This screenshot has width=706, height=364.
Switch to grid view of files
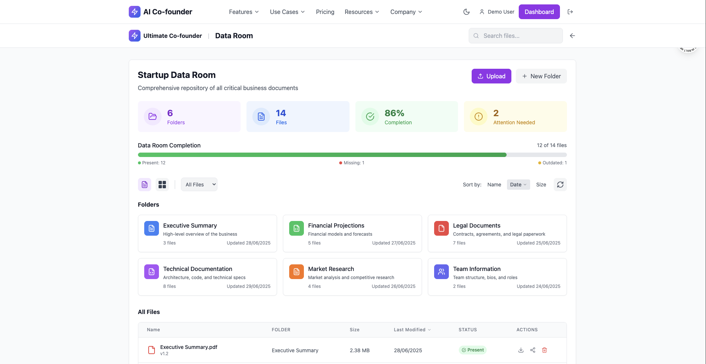point(162,184)
